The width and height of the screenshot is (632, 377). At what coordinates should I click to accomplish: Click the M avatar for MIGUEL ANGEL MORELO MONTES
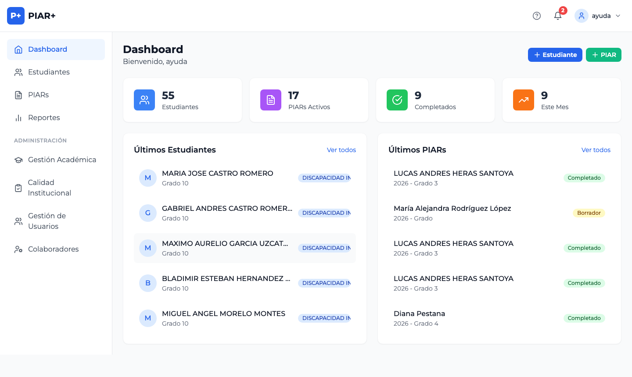148,318
